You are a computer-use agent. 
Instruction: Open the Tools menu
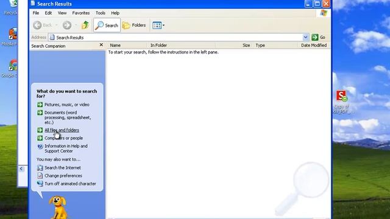(x=101, y=13)
